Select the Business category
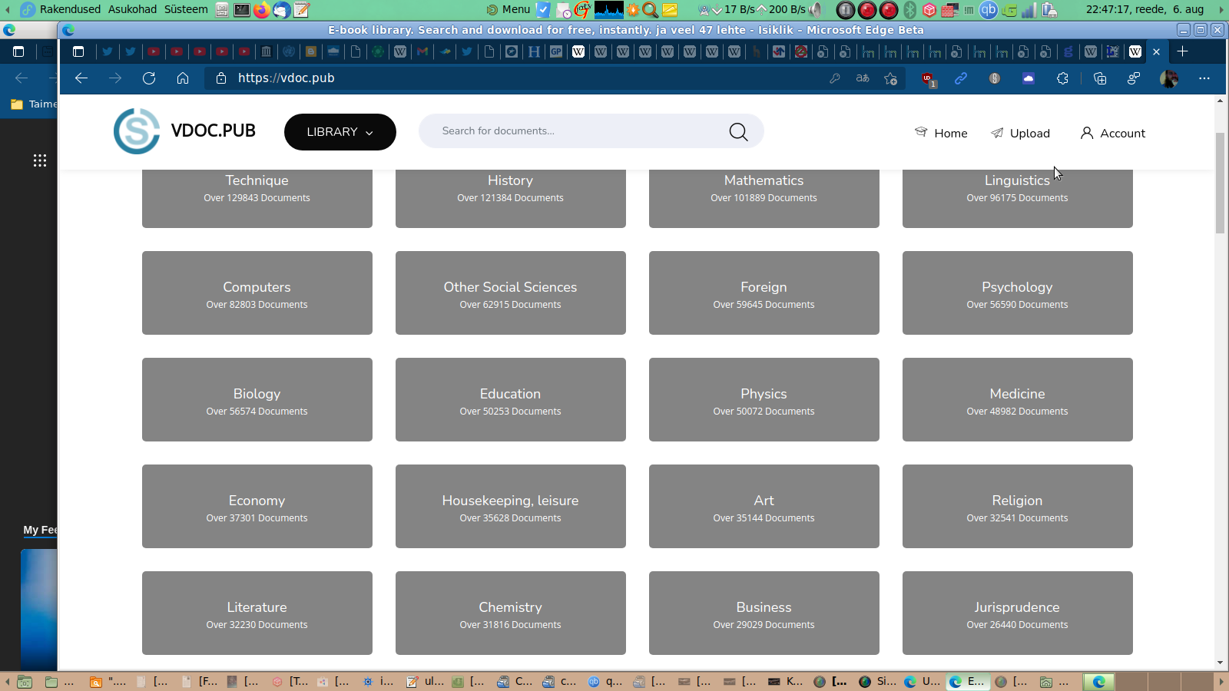The width and height of the screenshot is (1229, 691). [764, 613]
